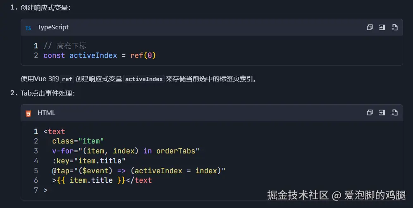
Task: Create new file from HTML code
Action: coord(394,113)
